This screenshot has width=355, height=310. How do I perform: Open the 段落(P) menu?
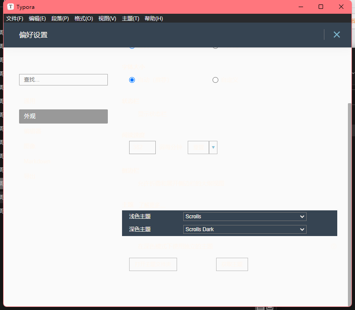(x=60, y=19)
